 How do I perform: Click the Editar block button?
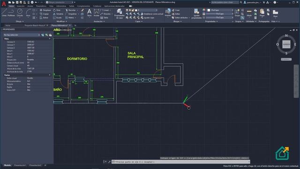coord(176,14)
